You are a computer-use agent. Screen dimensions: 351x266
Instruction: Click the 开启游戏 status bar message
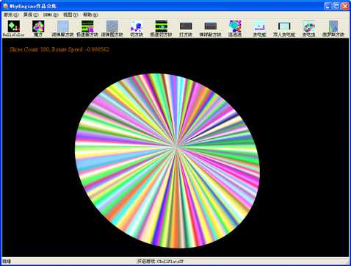(160, 262)
